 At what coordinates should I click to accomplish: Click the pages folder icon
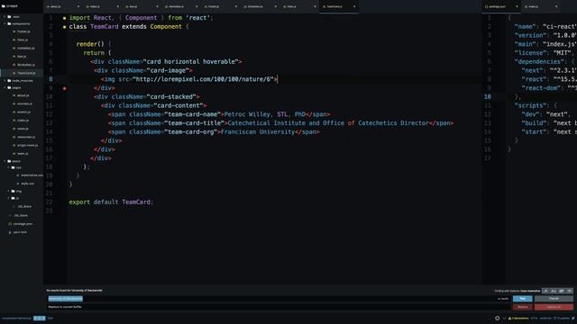[x=9, y=87]
